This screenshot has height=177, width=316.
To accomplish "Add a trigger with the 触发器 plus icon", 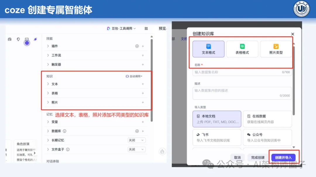I will tap(143, 65).
